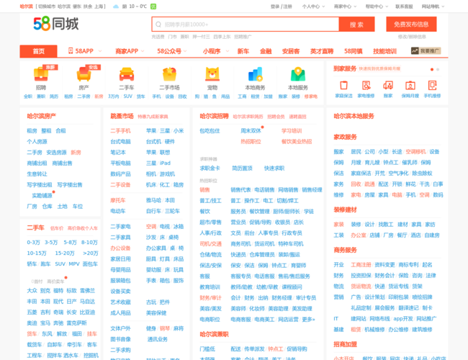Click the orange 搜索 button

356,24
